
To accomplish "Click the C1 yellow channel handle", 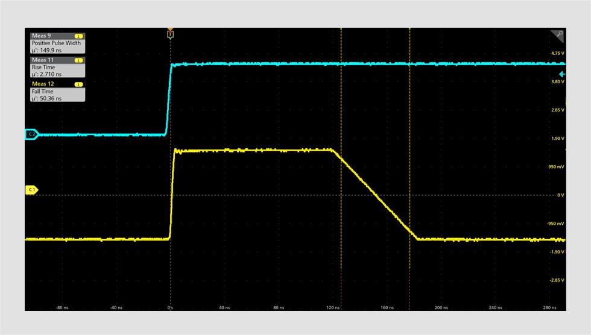I will (31, 190).
